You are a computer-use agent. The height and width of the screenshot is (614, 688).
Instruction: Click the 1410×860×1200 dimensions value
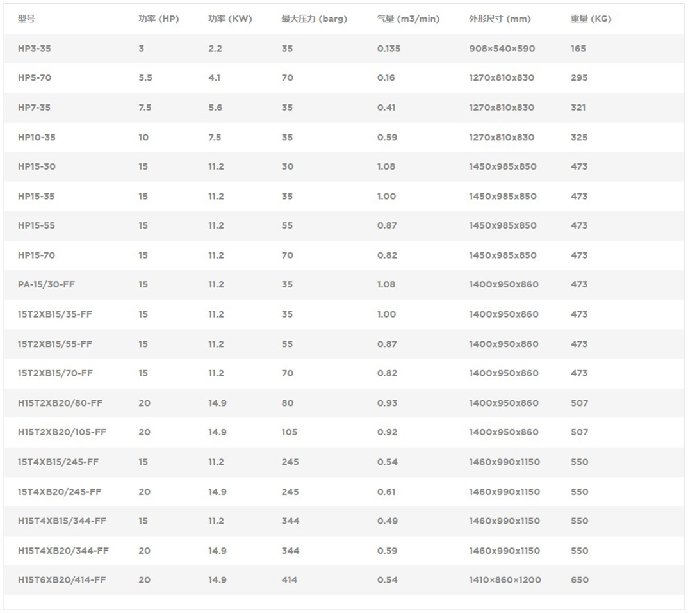pos(505,580)
